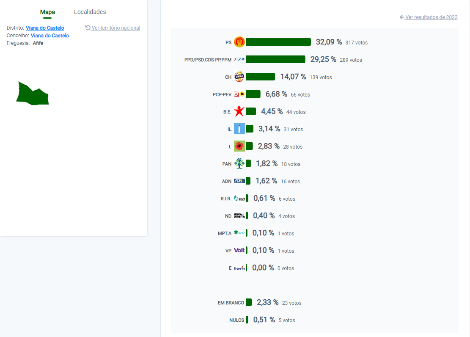Click the PS green result bar

pos(278,42)
